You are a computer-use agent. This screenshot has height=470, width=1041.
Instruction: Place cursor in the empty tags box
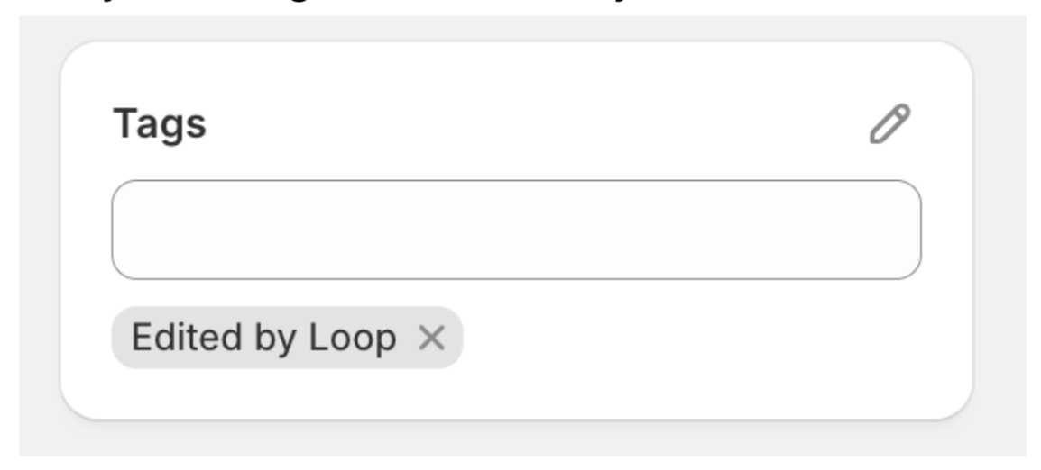click(516, 230)
